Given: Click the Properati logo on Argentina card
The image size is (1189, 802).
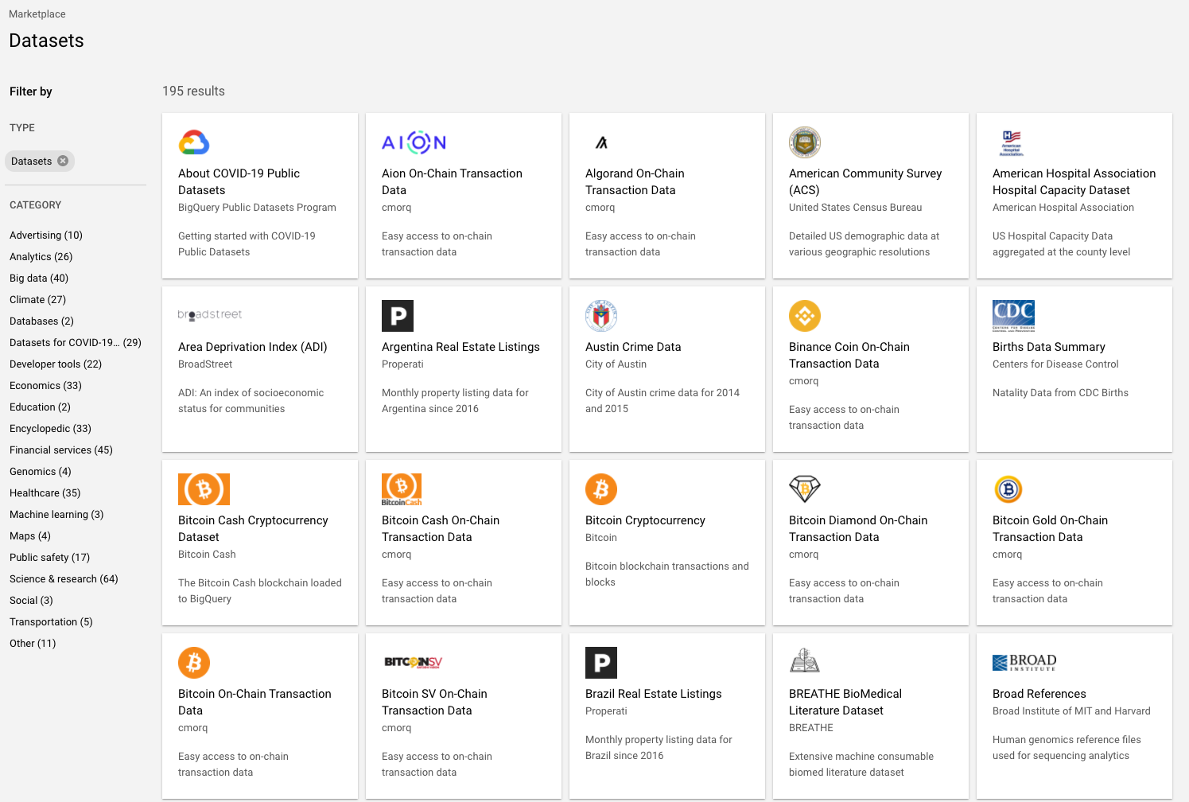Looking at the screenshot, I should pyautogui.click(x=398, y=316).
